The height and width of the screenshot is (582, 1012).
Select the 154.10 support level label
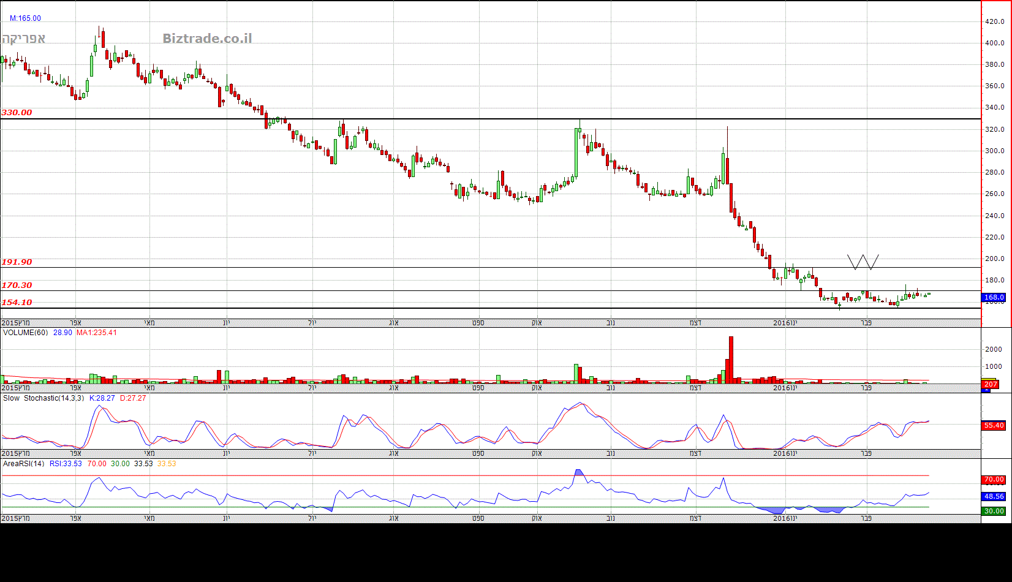click(x=17, y=303)
